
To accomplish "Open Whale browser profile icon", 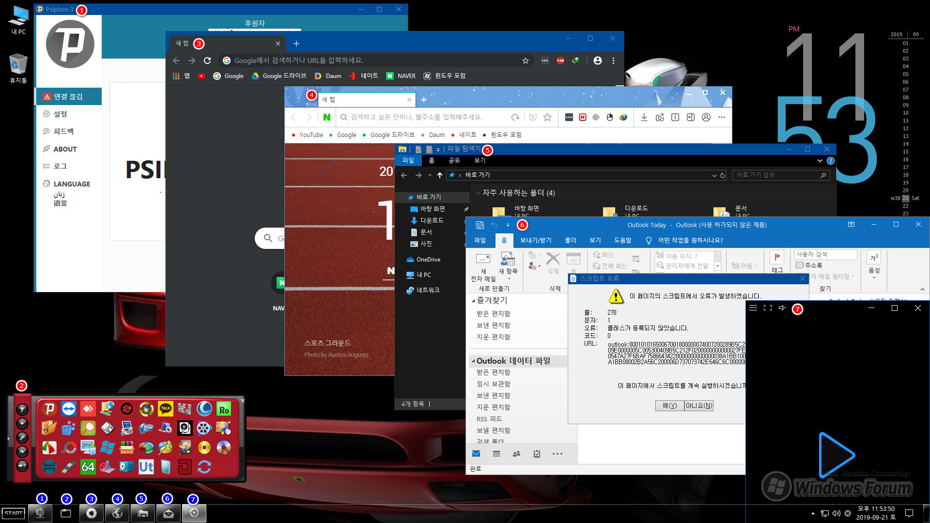I will 706,117.
